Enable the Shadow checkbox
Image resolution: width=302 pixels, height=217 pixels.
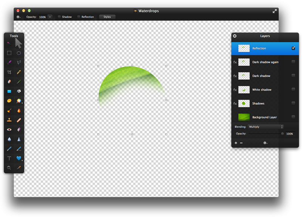point(59,17)
